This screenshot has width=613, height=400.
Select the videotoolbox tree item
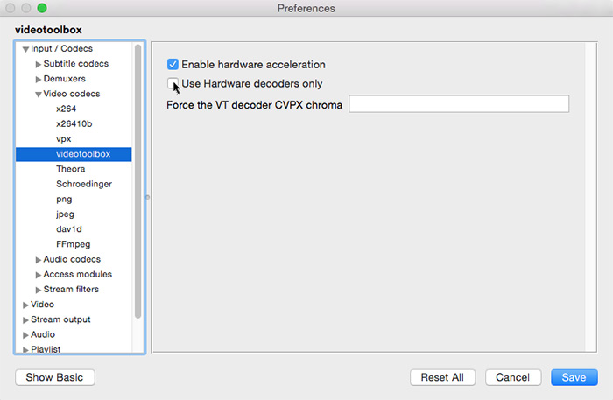[x=74, y=154]
